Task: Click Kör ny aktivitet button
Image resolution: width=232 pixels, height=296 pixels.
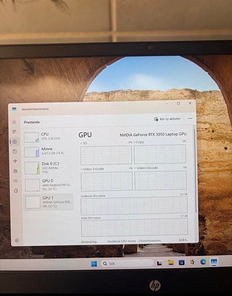Action: [x=167, y=119]
